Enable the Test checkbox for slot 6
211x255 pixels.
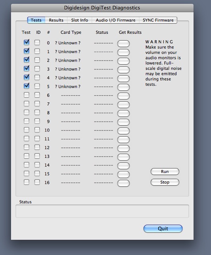[x=27, y=95]
